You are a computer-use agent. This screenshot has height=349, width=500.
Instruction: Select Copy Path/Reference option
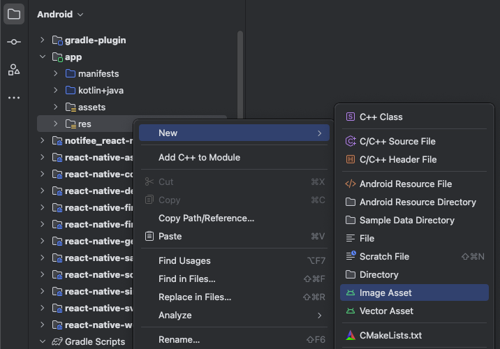(206, 218)
